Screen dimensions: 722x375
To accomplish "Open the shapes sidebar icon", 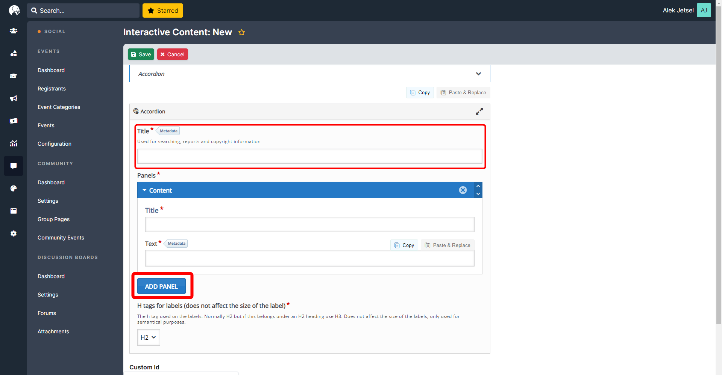I will point(14,53).
